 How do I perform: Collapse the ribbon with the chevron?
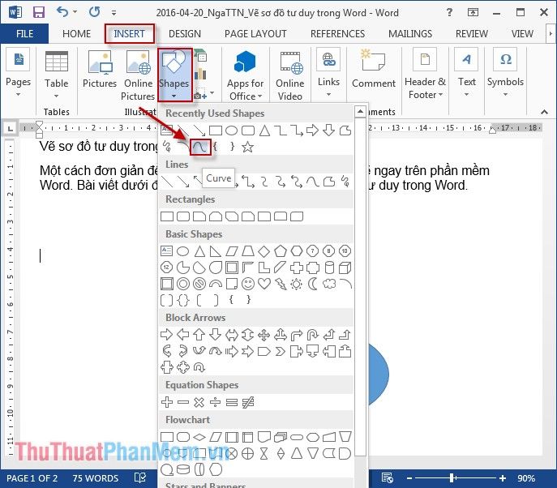click(x=544, y=112)
